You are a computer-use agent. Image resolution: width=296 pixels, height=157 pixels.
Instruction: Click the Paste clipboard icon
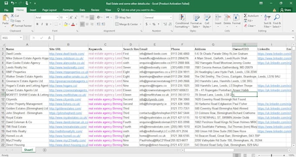click(6, 18)
